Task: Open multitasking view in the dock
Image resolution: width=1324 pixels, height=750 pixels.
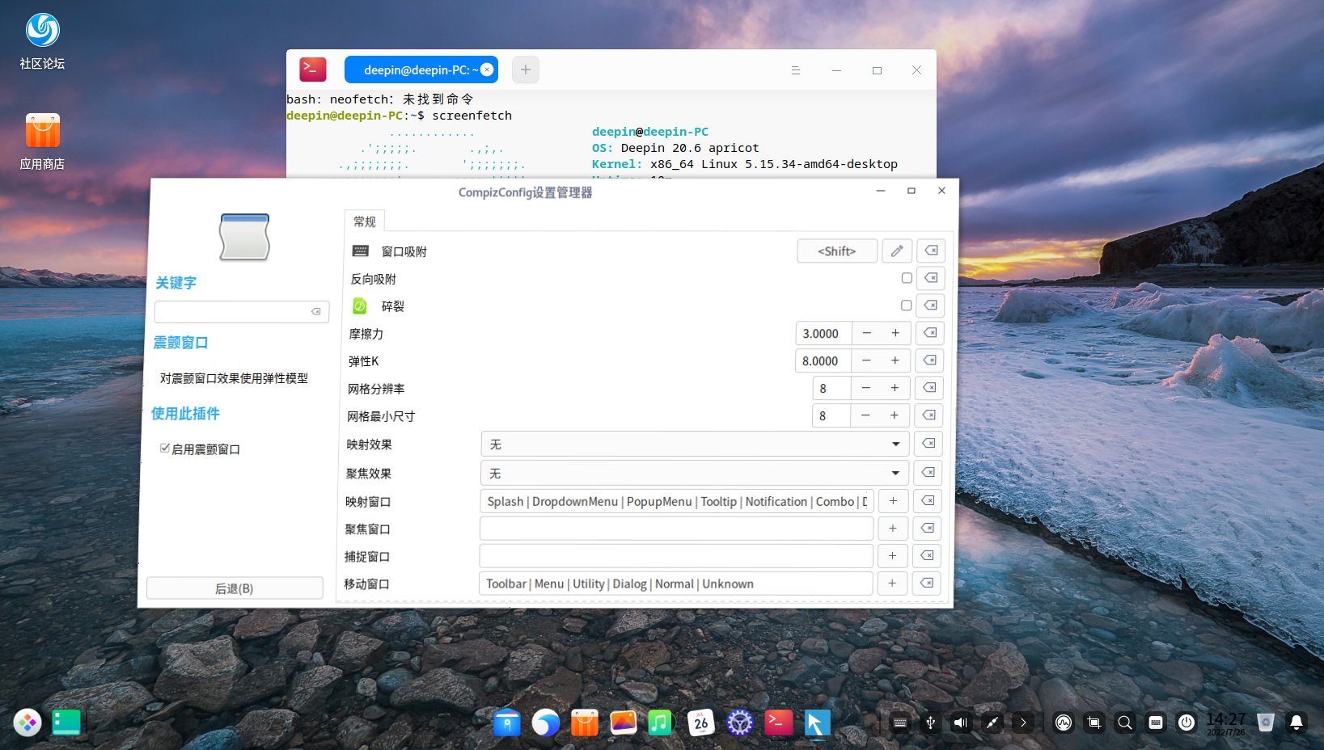Action: pos(66,723)
